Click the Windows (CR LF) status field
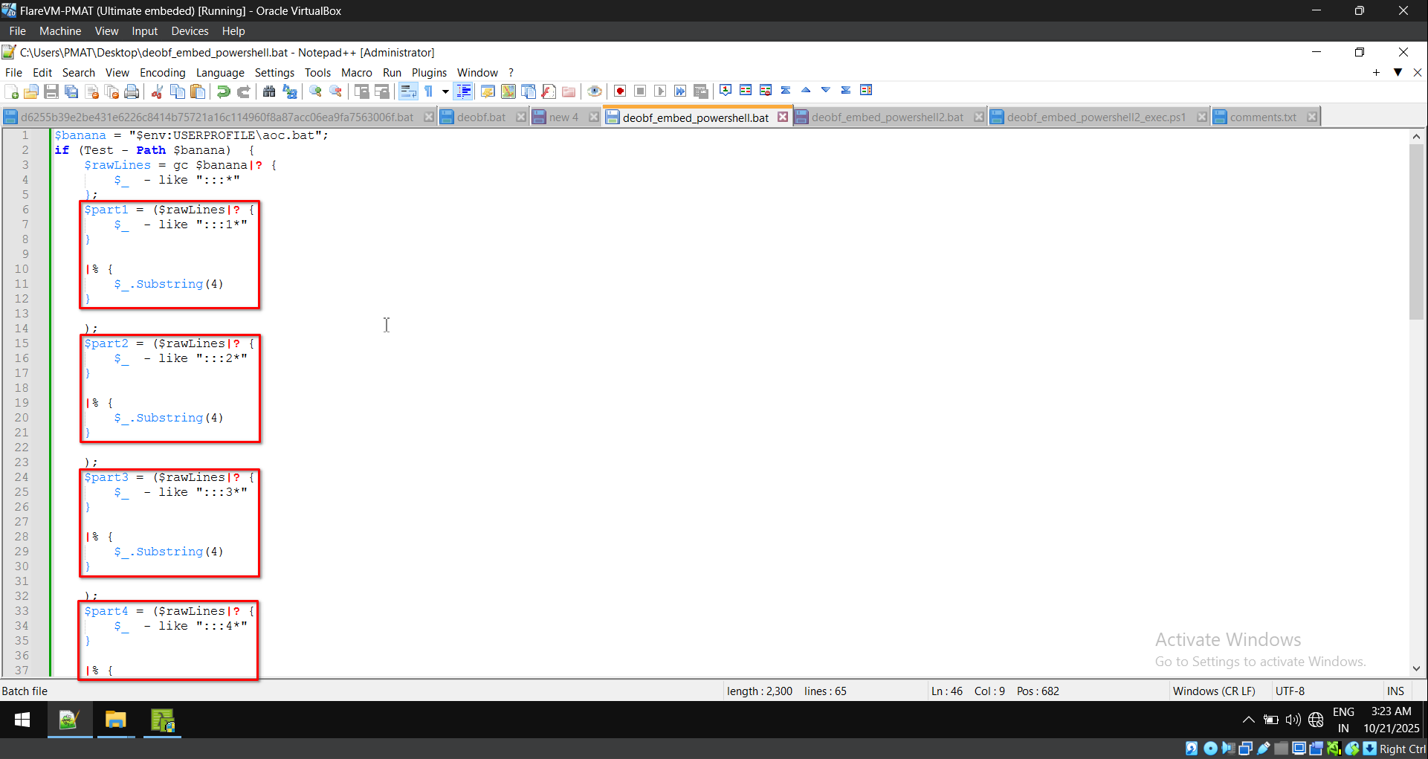Viewport: 1428px width, 759px height. 1213,691
